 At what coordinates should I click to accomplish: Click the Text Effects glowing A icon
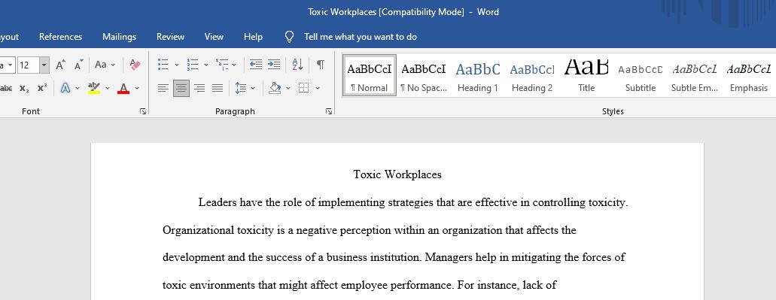pyautogui.click(x=65, y=89)
